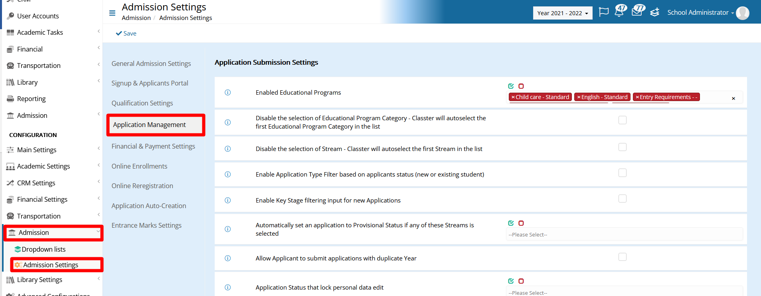Open the Online Reregistration tab
The image size is (761, 296).
(142, 186)
